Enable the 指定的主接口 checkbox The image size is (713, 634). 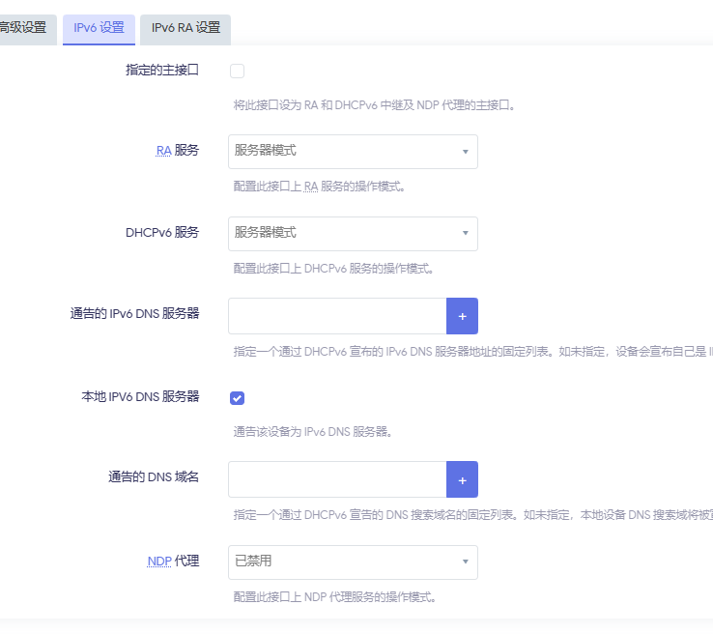238,71
